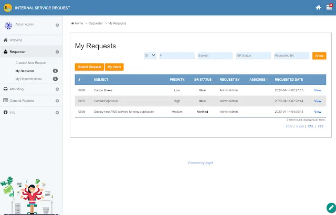This screenshot has height=215, width=336.
Task: Click the Submit Request button
Action: (x=89, y=67)
